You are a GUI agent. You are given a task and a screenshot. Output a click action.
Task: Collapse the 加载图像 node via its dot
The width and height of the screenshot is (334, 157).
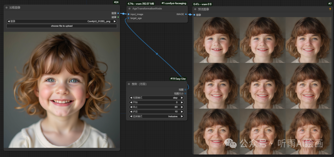pyautogui.click(x=6, y=7)
